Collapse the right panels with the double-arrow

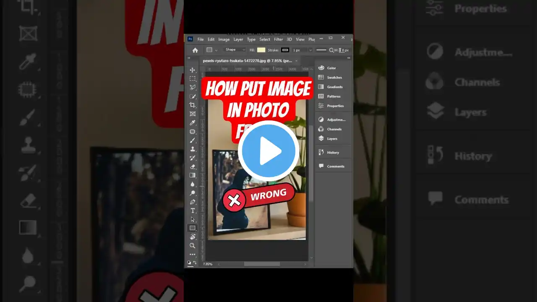click(x=349, y=58)
